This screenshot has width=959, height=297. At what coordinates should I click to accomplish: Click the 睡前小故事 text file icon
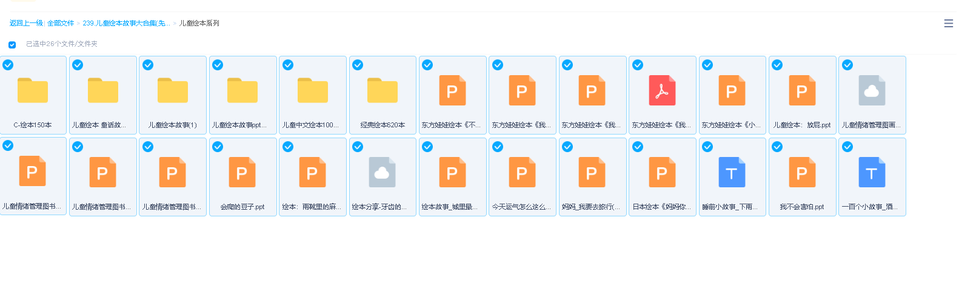[x=732, y=173]
